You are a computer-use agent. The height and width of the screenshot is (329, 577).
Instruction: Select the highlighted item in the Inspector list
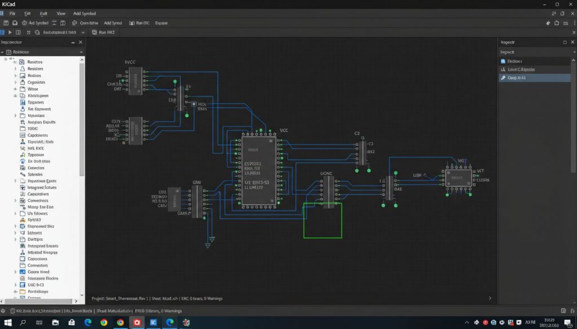[x=532, y=78]
